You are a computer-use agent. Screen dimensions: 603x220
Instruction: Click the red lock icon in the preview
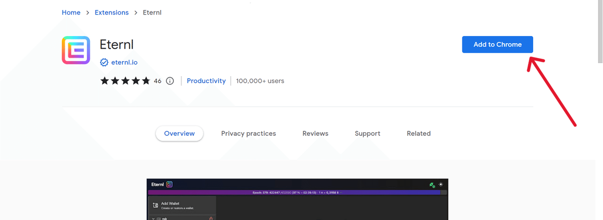coord(211,218)
